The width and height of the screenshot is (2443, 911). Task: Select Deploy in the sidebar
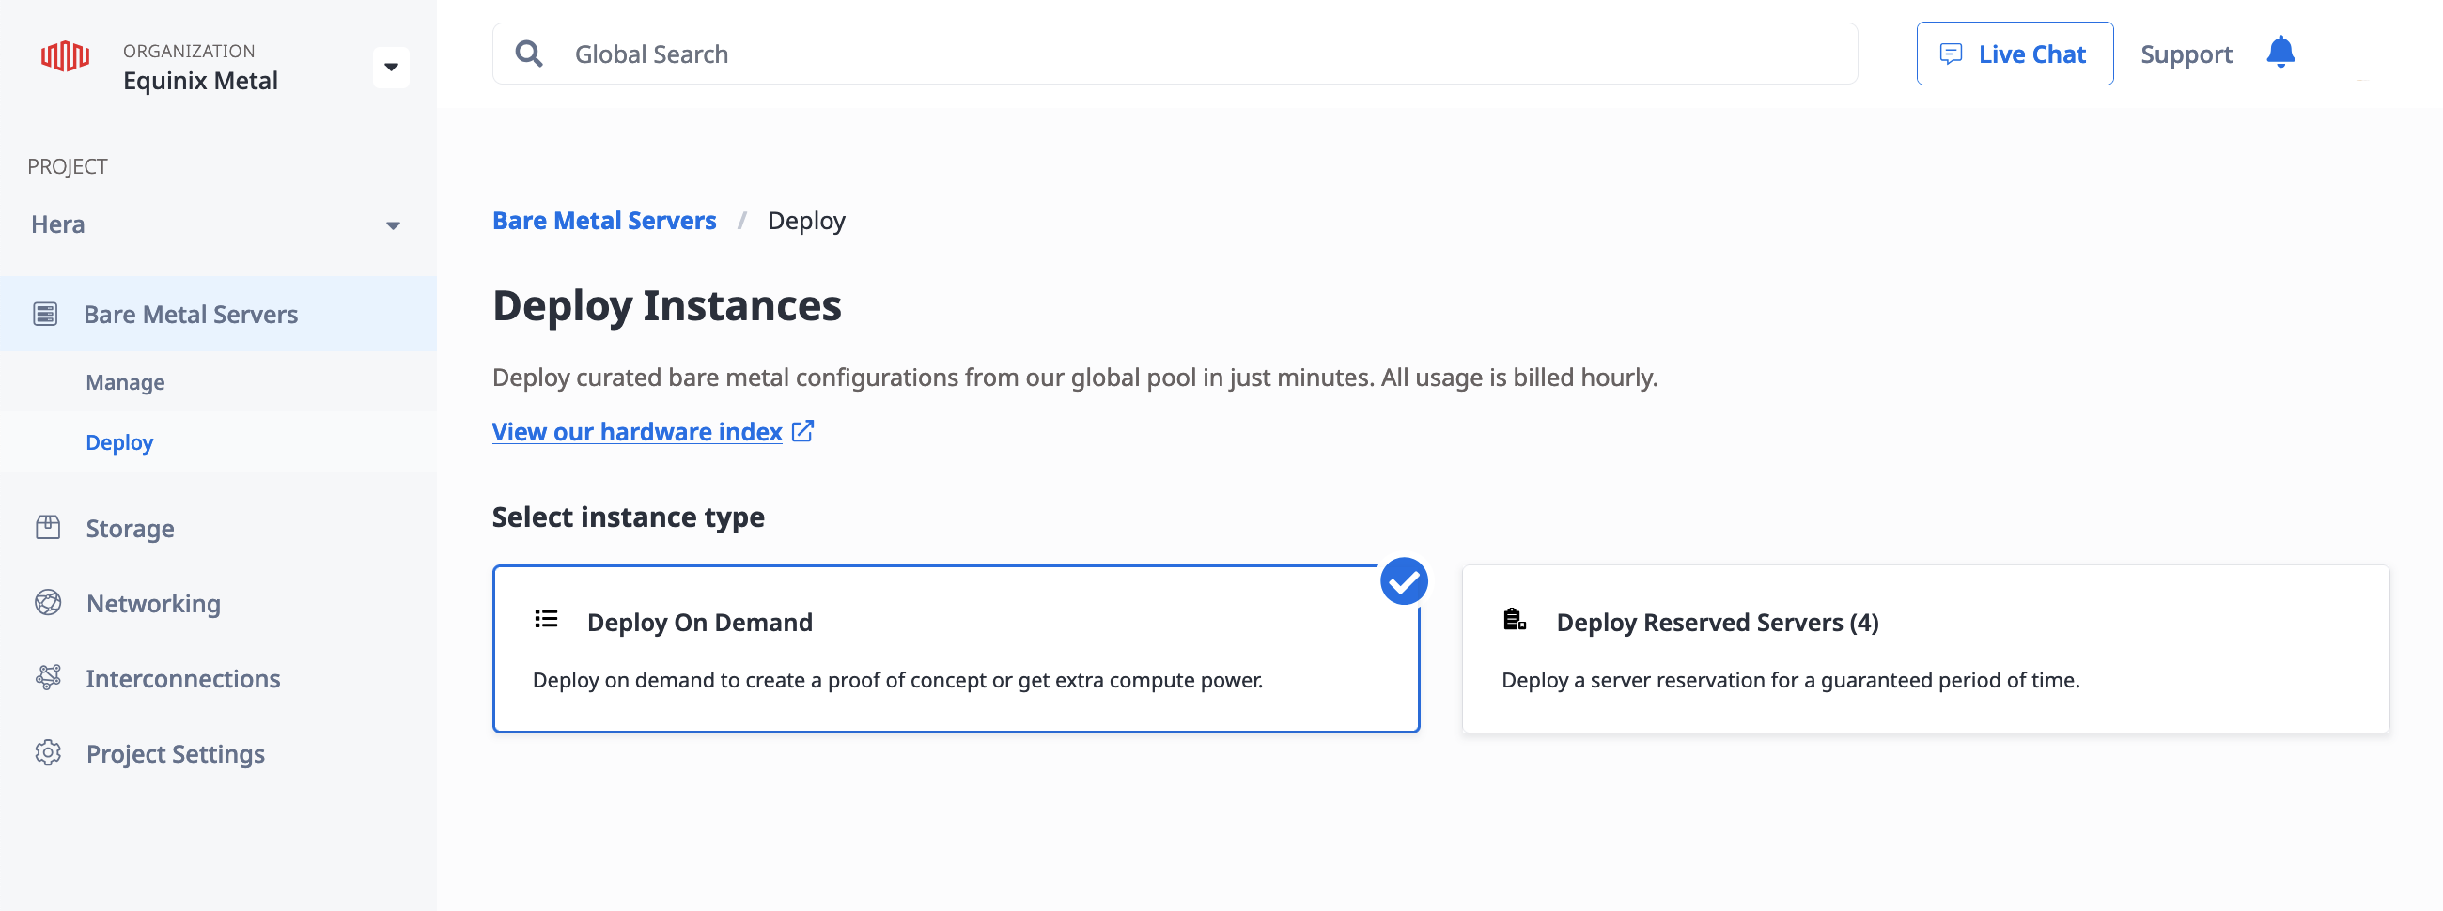119,442
